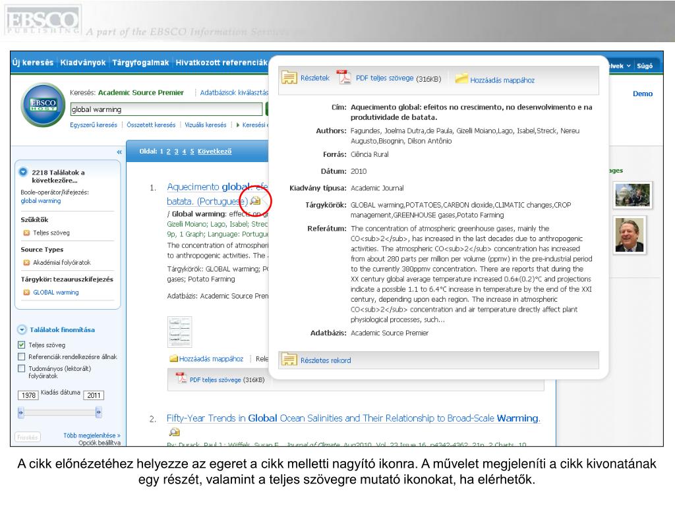Click the folder icon beside Hozzáadás mappához in the popup
The image size is (675, 506).
[x=461, y=79]
